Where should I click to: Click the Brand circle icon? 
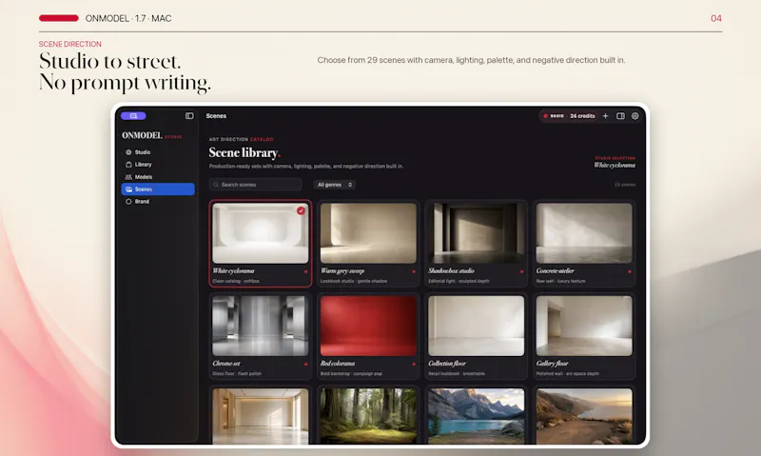coord(128,202)
